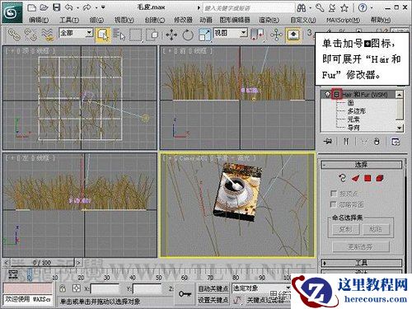Collapse the Hair 和 Fur modifier tree node
412x309 pixels.
coord(337,94)
